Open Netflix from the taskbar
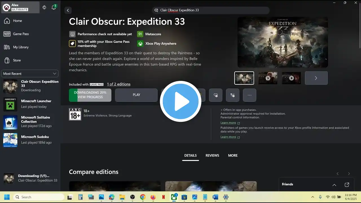The width and height of the screenshot is (361, 203). [164, 197]
